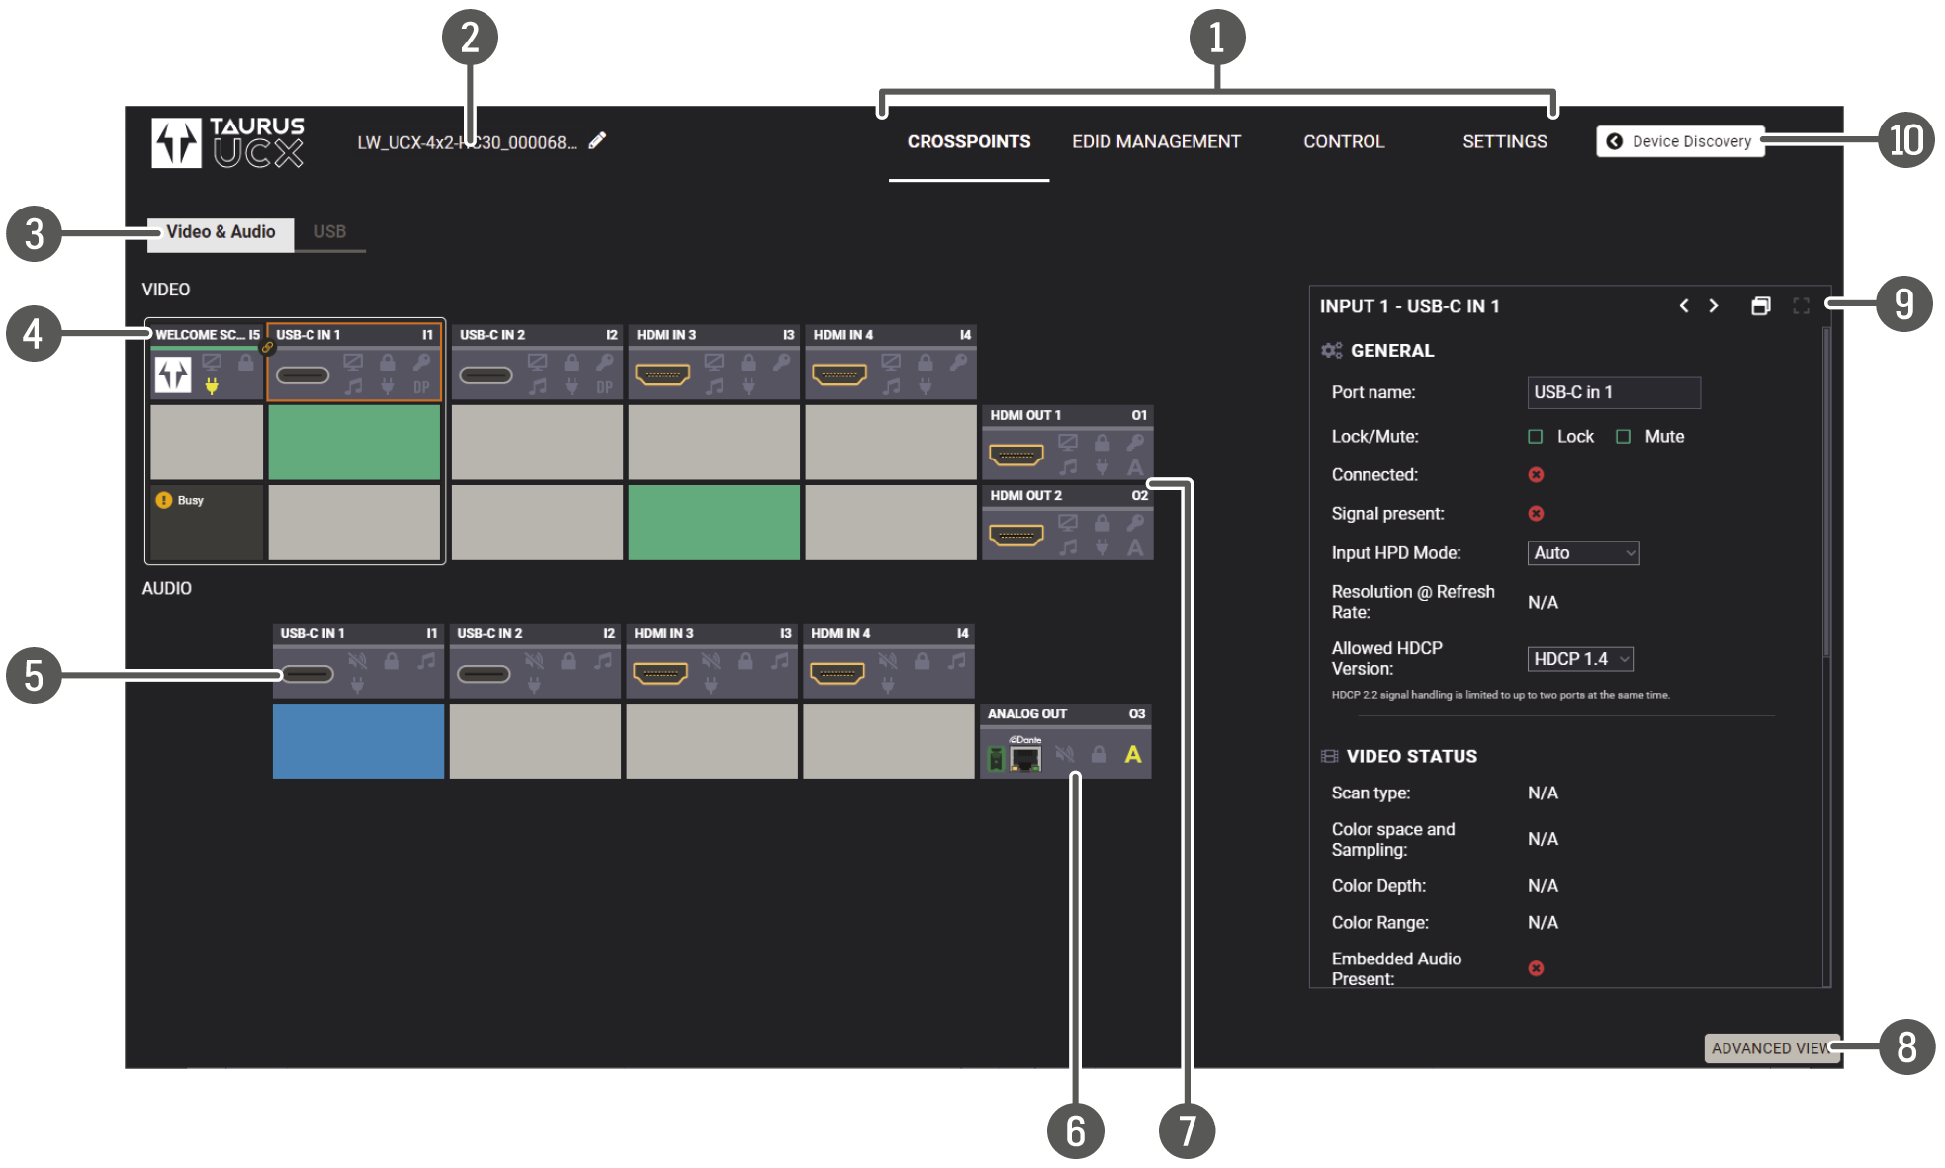
Task: Open the Input HPD Mode dropdown
Action: pyautogui.click(x=1583, y=553)
